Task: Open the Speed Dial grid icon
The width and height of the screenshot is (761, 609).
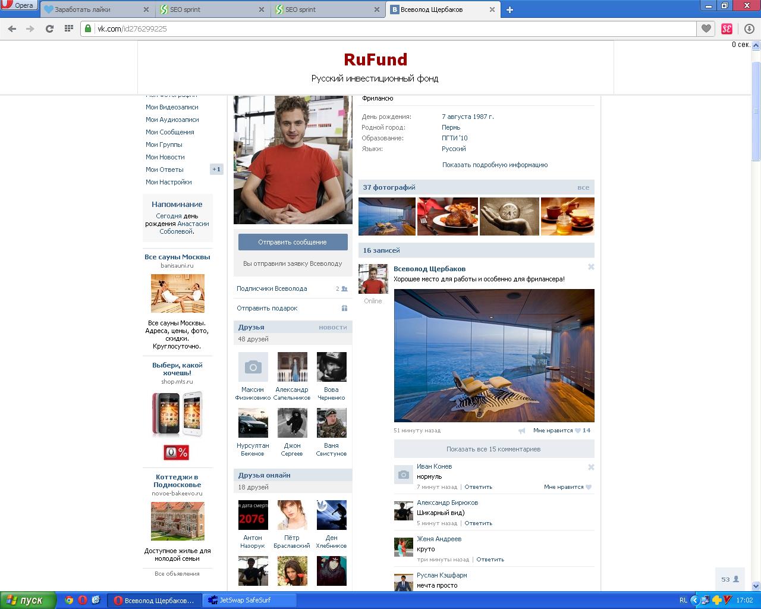Action: (x=69, y=29)
